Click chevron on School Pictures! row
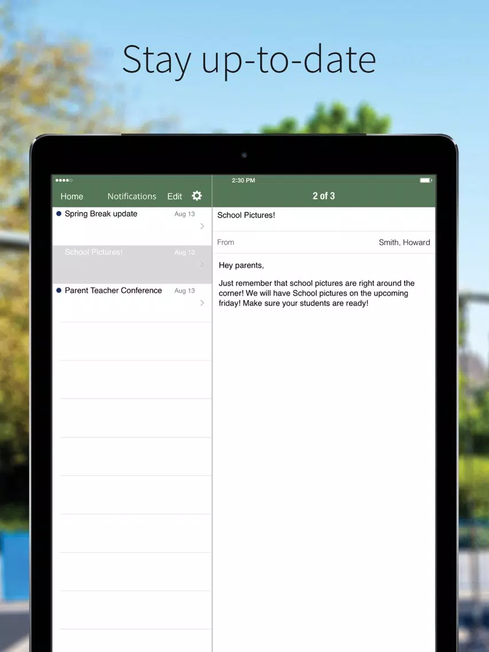This screenshot has height=652, width=489. pyautogui.click(x=202, y=265)
